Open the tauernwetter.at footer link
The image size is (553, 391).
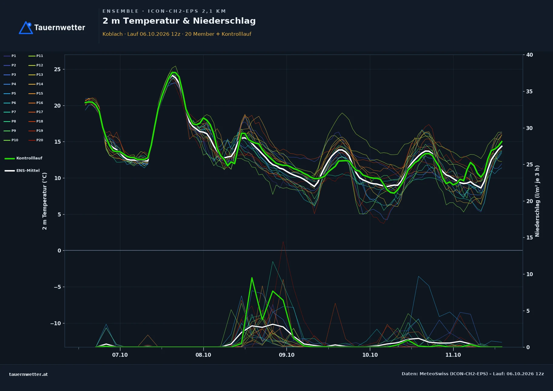28,374
